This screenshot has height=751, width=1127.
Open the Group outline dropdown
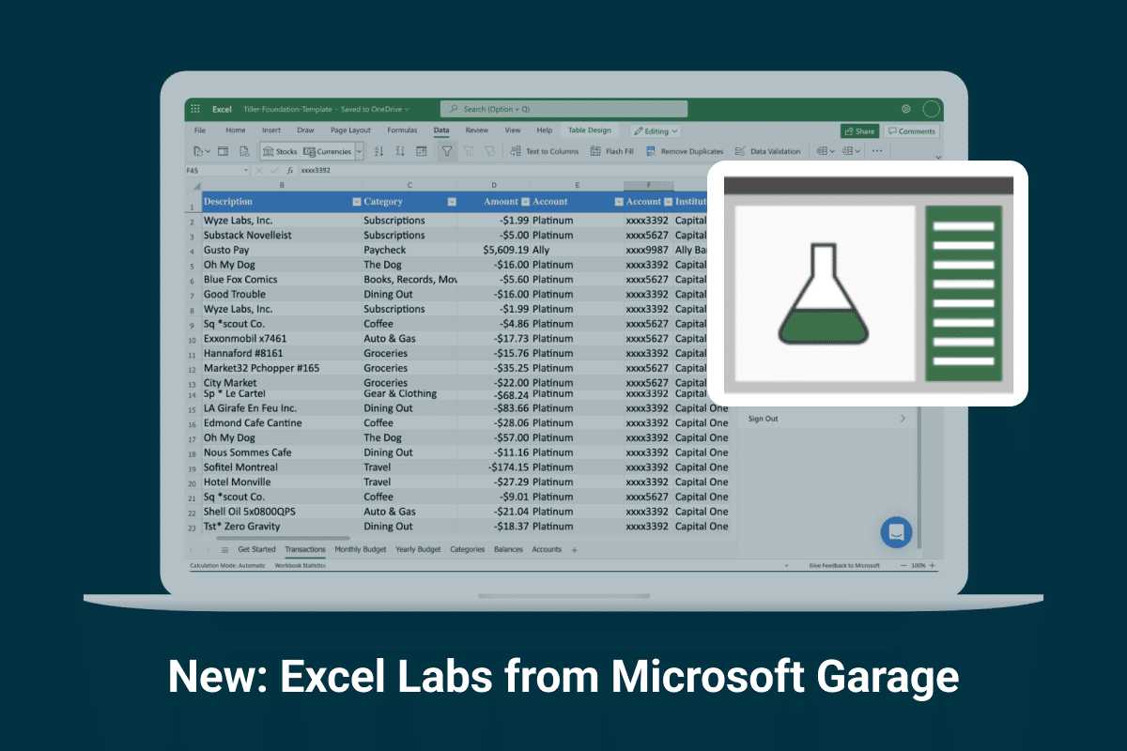pyautogui.click(x=826, y=151)
